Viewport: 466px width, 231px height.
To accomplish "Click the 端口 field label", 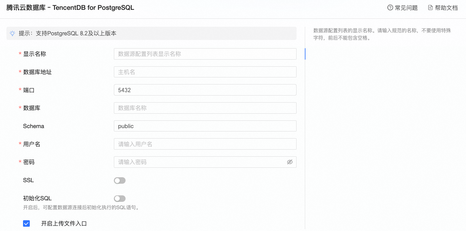I will [x=29, y=90].
